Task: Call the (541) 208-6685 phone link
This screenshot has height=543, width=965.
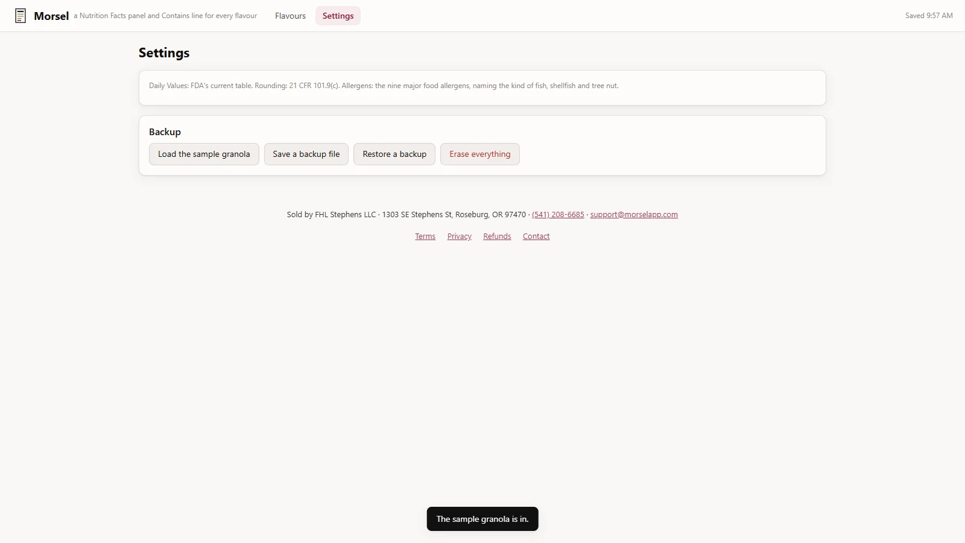Action: (558, 214)
